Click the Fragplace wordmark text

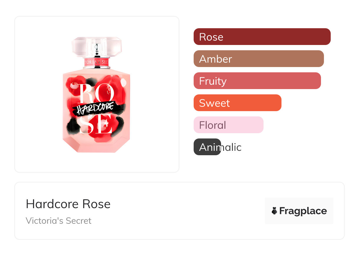click(303, 211)
